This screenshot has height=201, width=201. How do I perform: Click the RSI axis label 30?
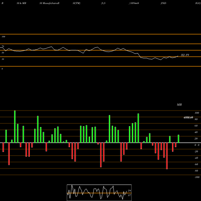coord(3,59)
